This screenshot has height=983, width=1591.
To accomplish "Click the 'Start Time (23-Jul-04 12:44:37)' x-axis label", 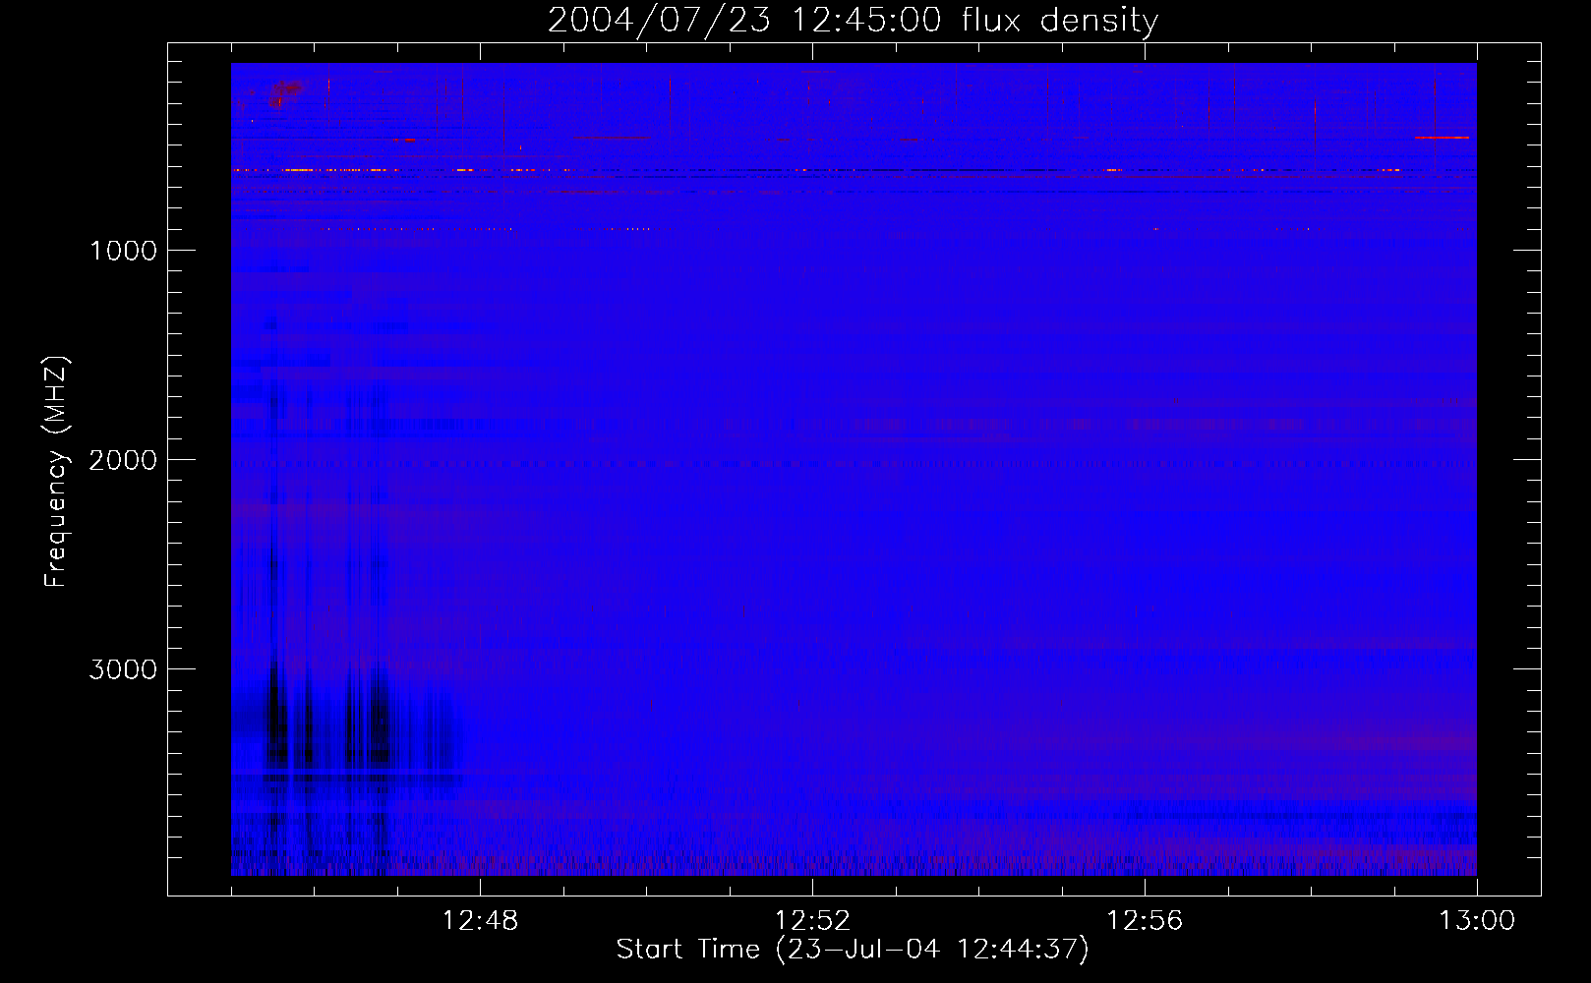I will click(x=853, y=950).
